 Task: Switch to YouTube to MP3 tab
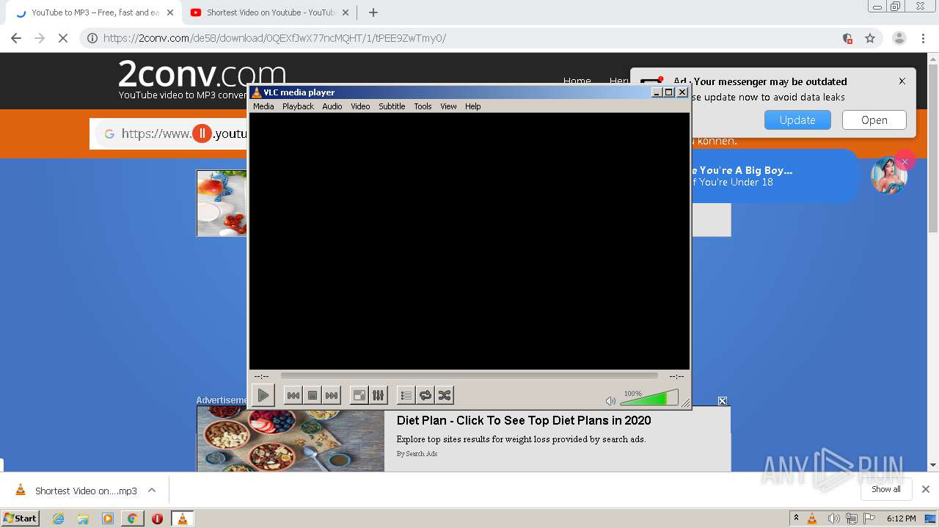tap(94, 12)
